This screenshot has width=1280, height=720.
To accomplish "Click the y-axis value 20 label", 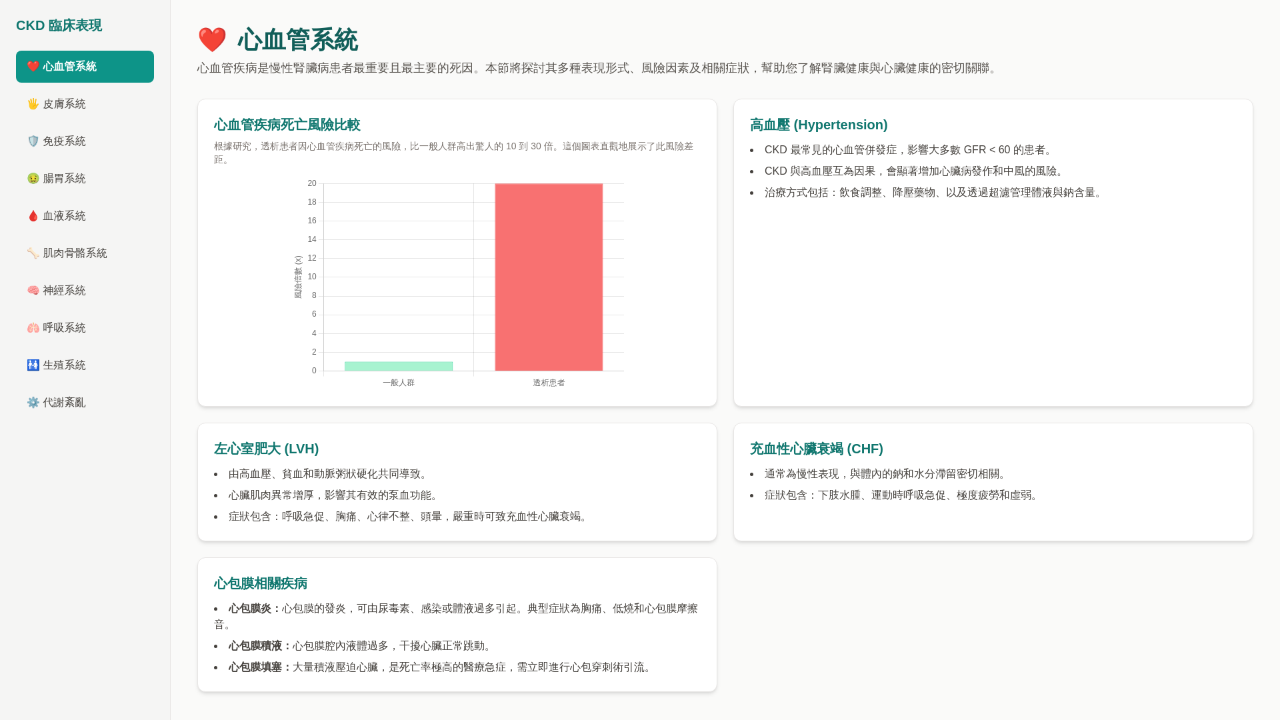I will [x=312, y=183].
